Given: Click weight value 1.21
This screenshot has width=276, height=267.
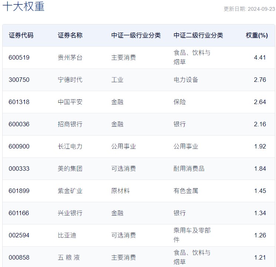Looking at the screenshot, I should click(260, 257).
